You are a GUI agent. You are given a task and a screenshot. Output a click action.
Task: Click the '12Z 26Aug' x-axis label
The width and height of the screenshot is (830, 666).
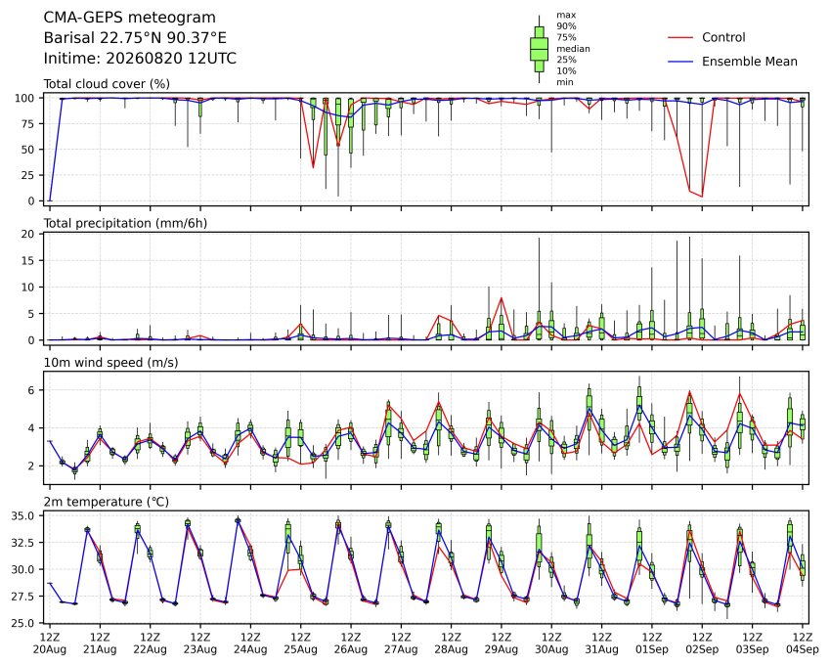[351, 644]
